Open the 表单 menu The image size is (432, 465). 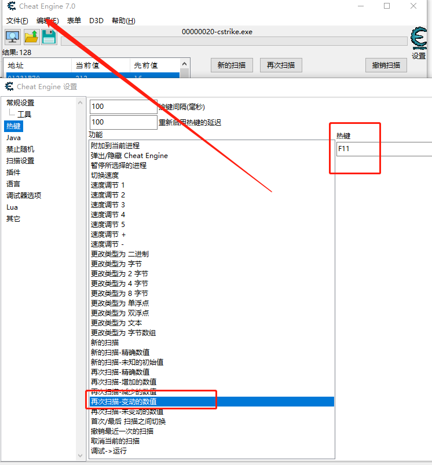(x=74, y=21)
